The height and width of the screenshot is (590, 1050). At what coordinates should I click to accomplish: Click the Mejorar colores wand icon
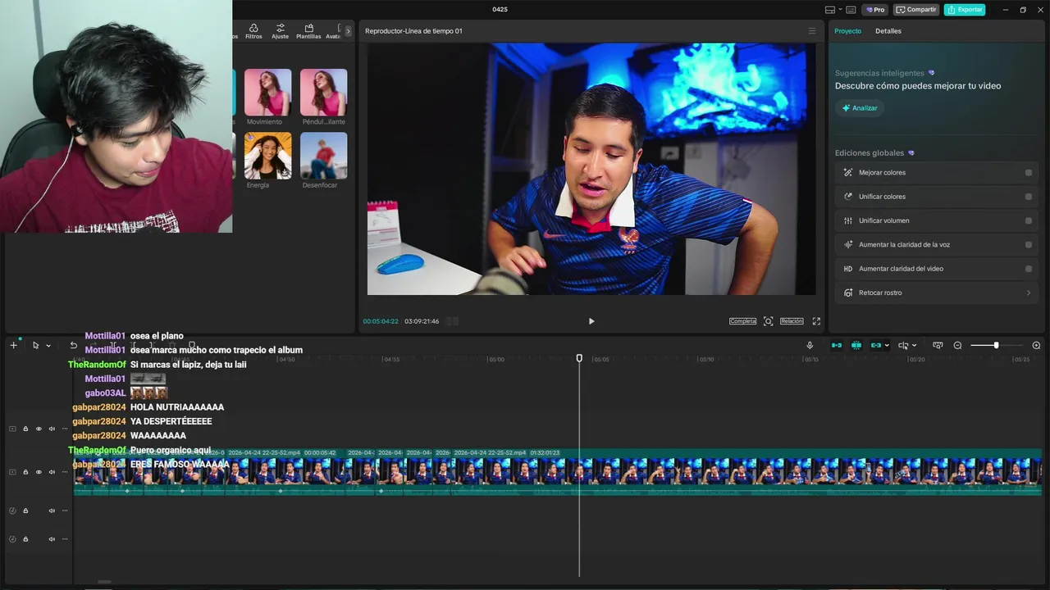(848, 173)
